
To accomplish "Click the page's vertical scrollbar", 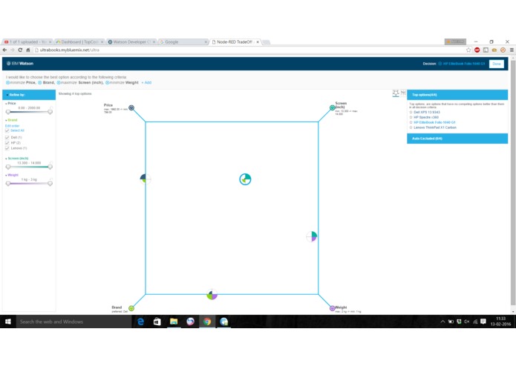I will (513, 184).
